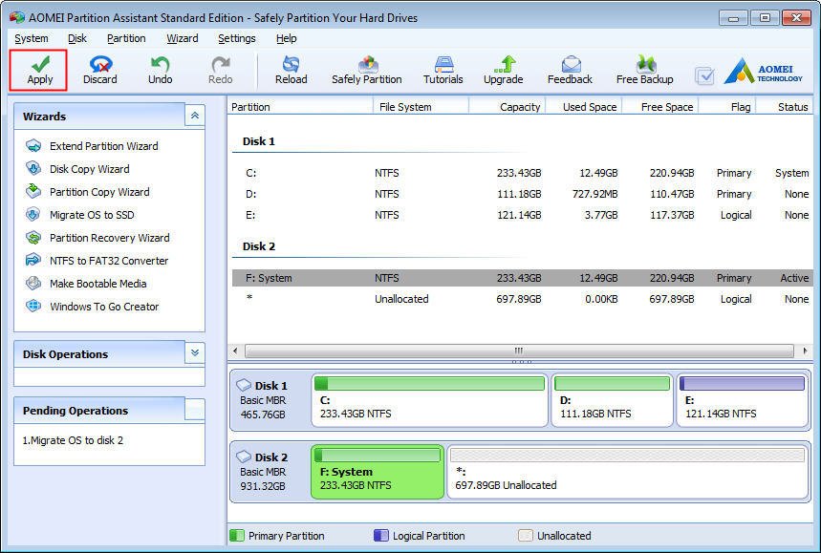Viewport: 821px width, 553px height.
Task: Click C: 233.43GB NTFS block in disk map
Action: (429, 400)
